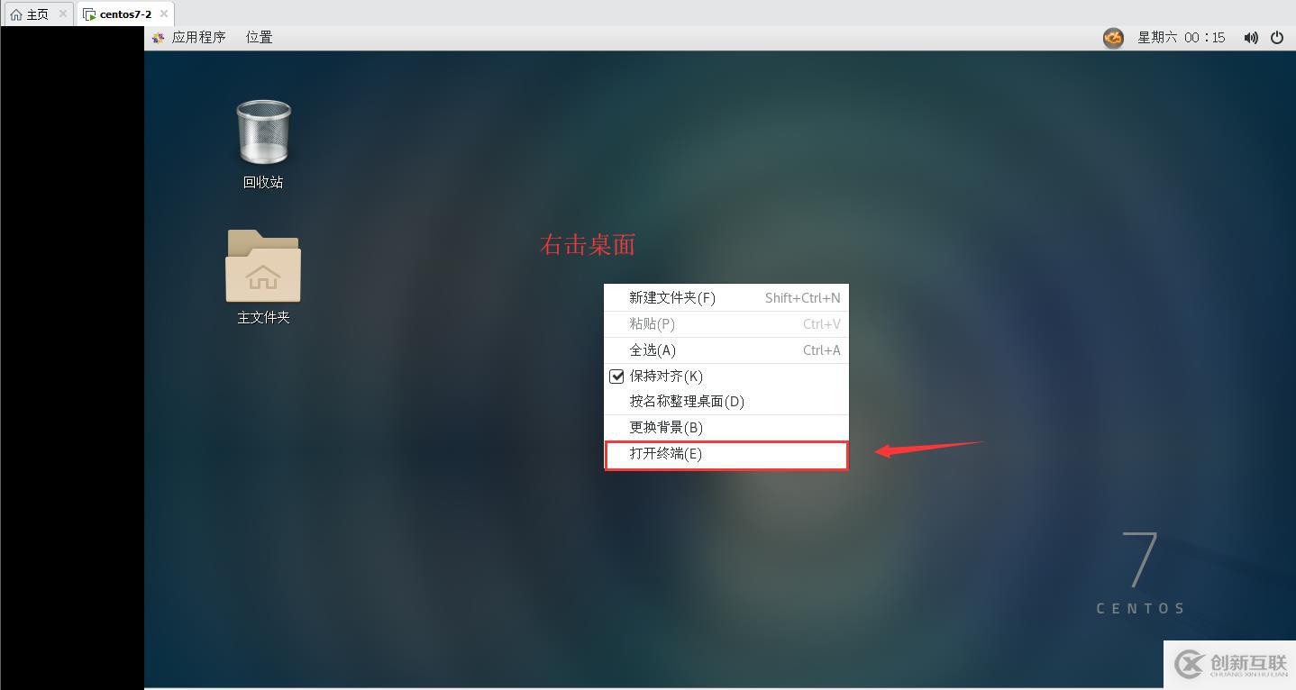Open the clock showing 星期六 00:15
Viewport: 1296px width, 690px height.
coord(1181,38)
